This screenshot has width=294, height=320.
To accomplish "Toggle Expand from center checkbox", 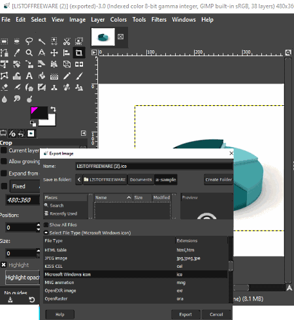I will (4, 173).
